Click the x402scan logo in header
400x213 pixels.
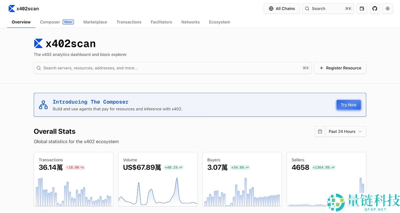(x=12, y=9)
